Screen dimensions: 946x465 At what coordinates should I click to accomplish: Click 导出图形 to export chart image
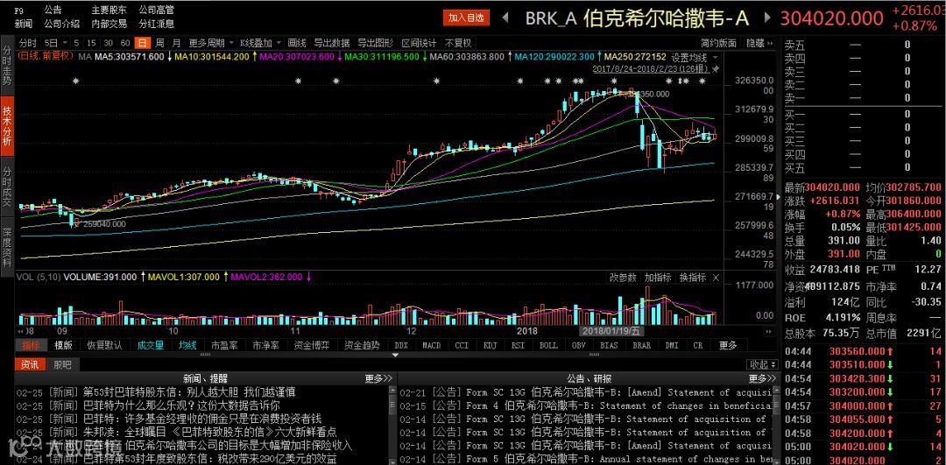coord(375,44)
